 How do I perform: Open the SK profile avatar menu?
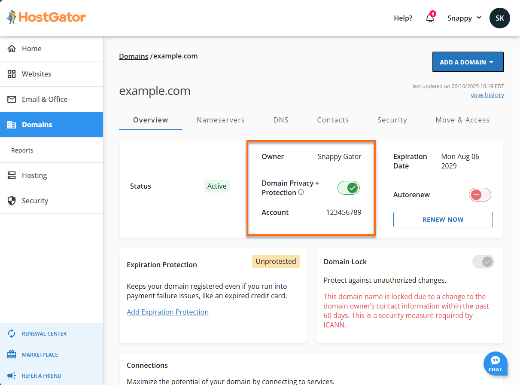pyautogui.click(x=499, y=18)
